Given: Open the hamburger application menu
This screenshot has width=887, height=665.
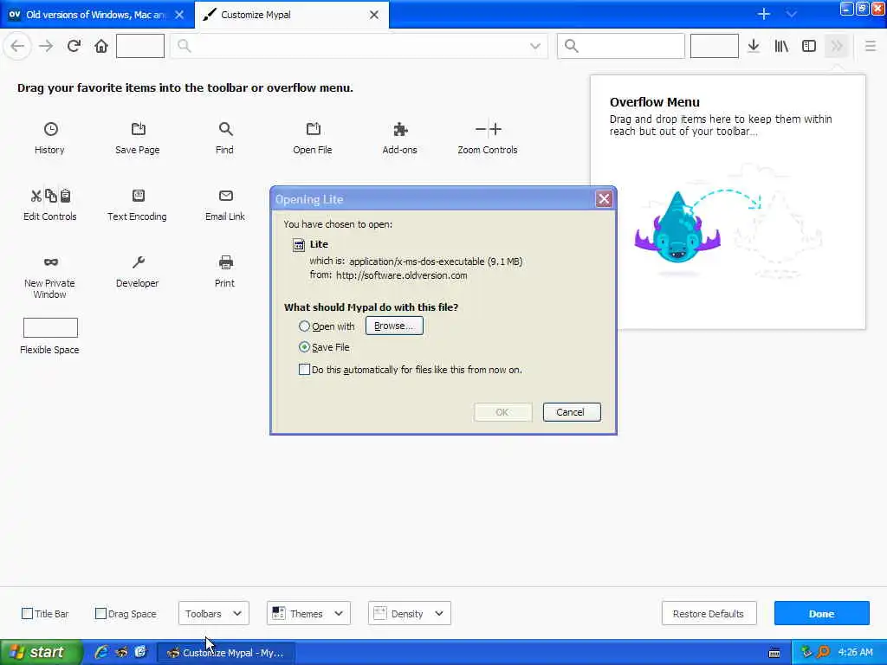Looking at the screenshot, I should point(871,46).
